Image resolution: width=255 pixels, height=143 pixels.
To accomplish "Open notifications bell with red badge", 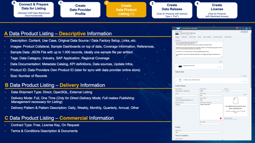I will [x=237, y=28].
